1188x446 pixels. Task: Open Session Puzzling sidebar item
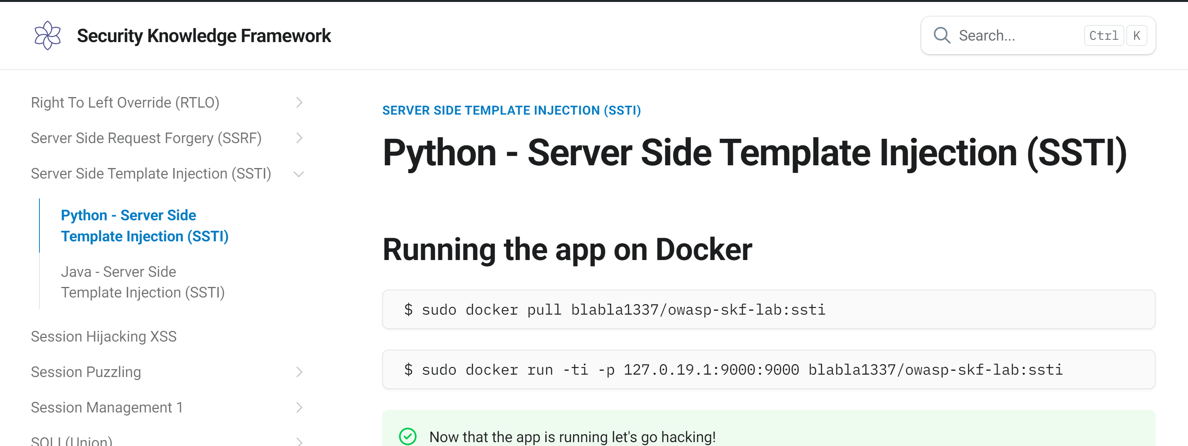[86, 372]
